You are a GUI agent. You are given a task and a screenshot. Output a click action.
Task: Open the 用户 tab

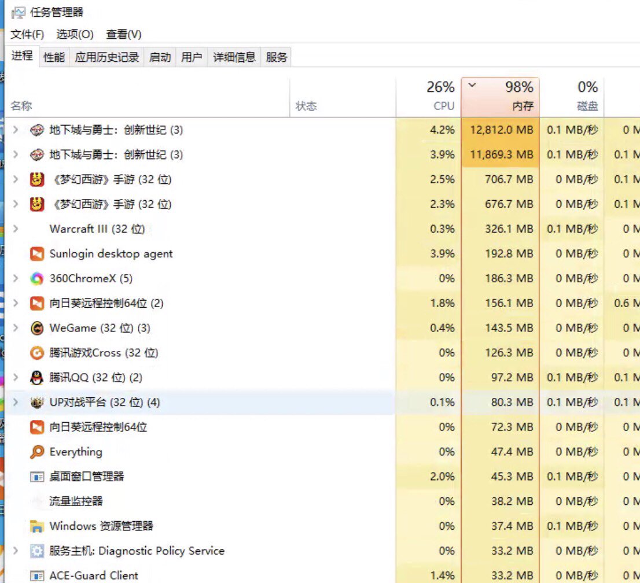[x=192, y=57]
